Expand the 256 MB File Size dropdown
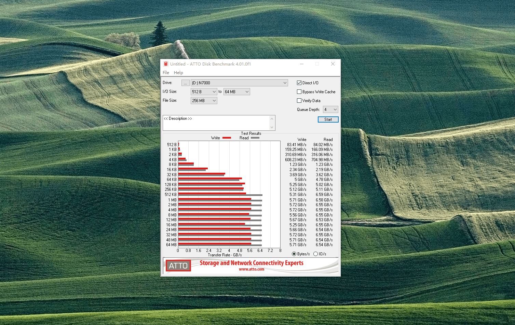This screenshot has height=325, width=515. click(x=204, y=101)
